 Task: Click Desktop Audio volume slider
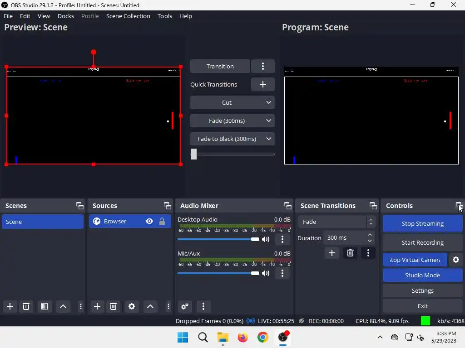(218, 239)
